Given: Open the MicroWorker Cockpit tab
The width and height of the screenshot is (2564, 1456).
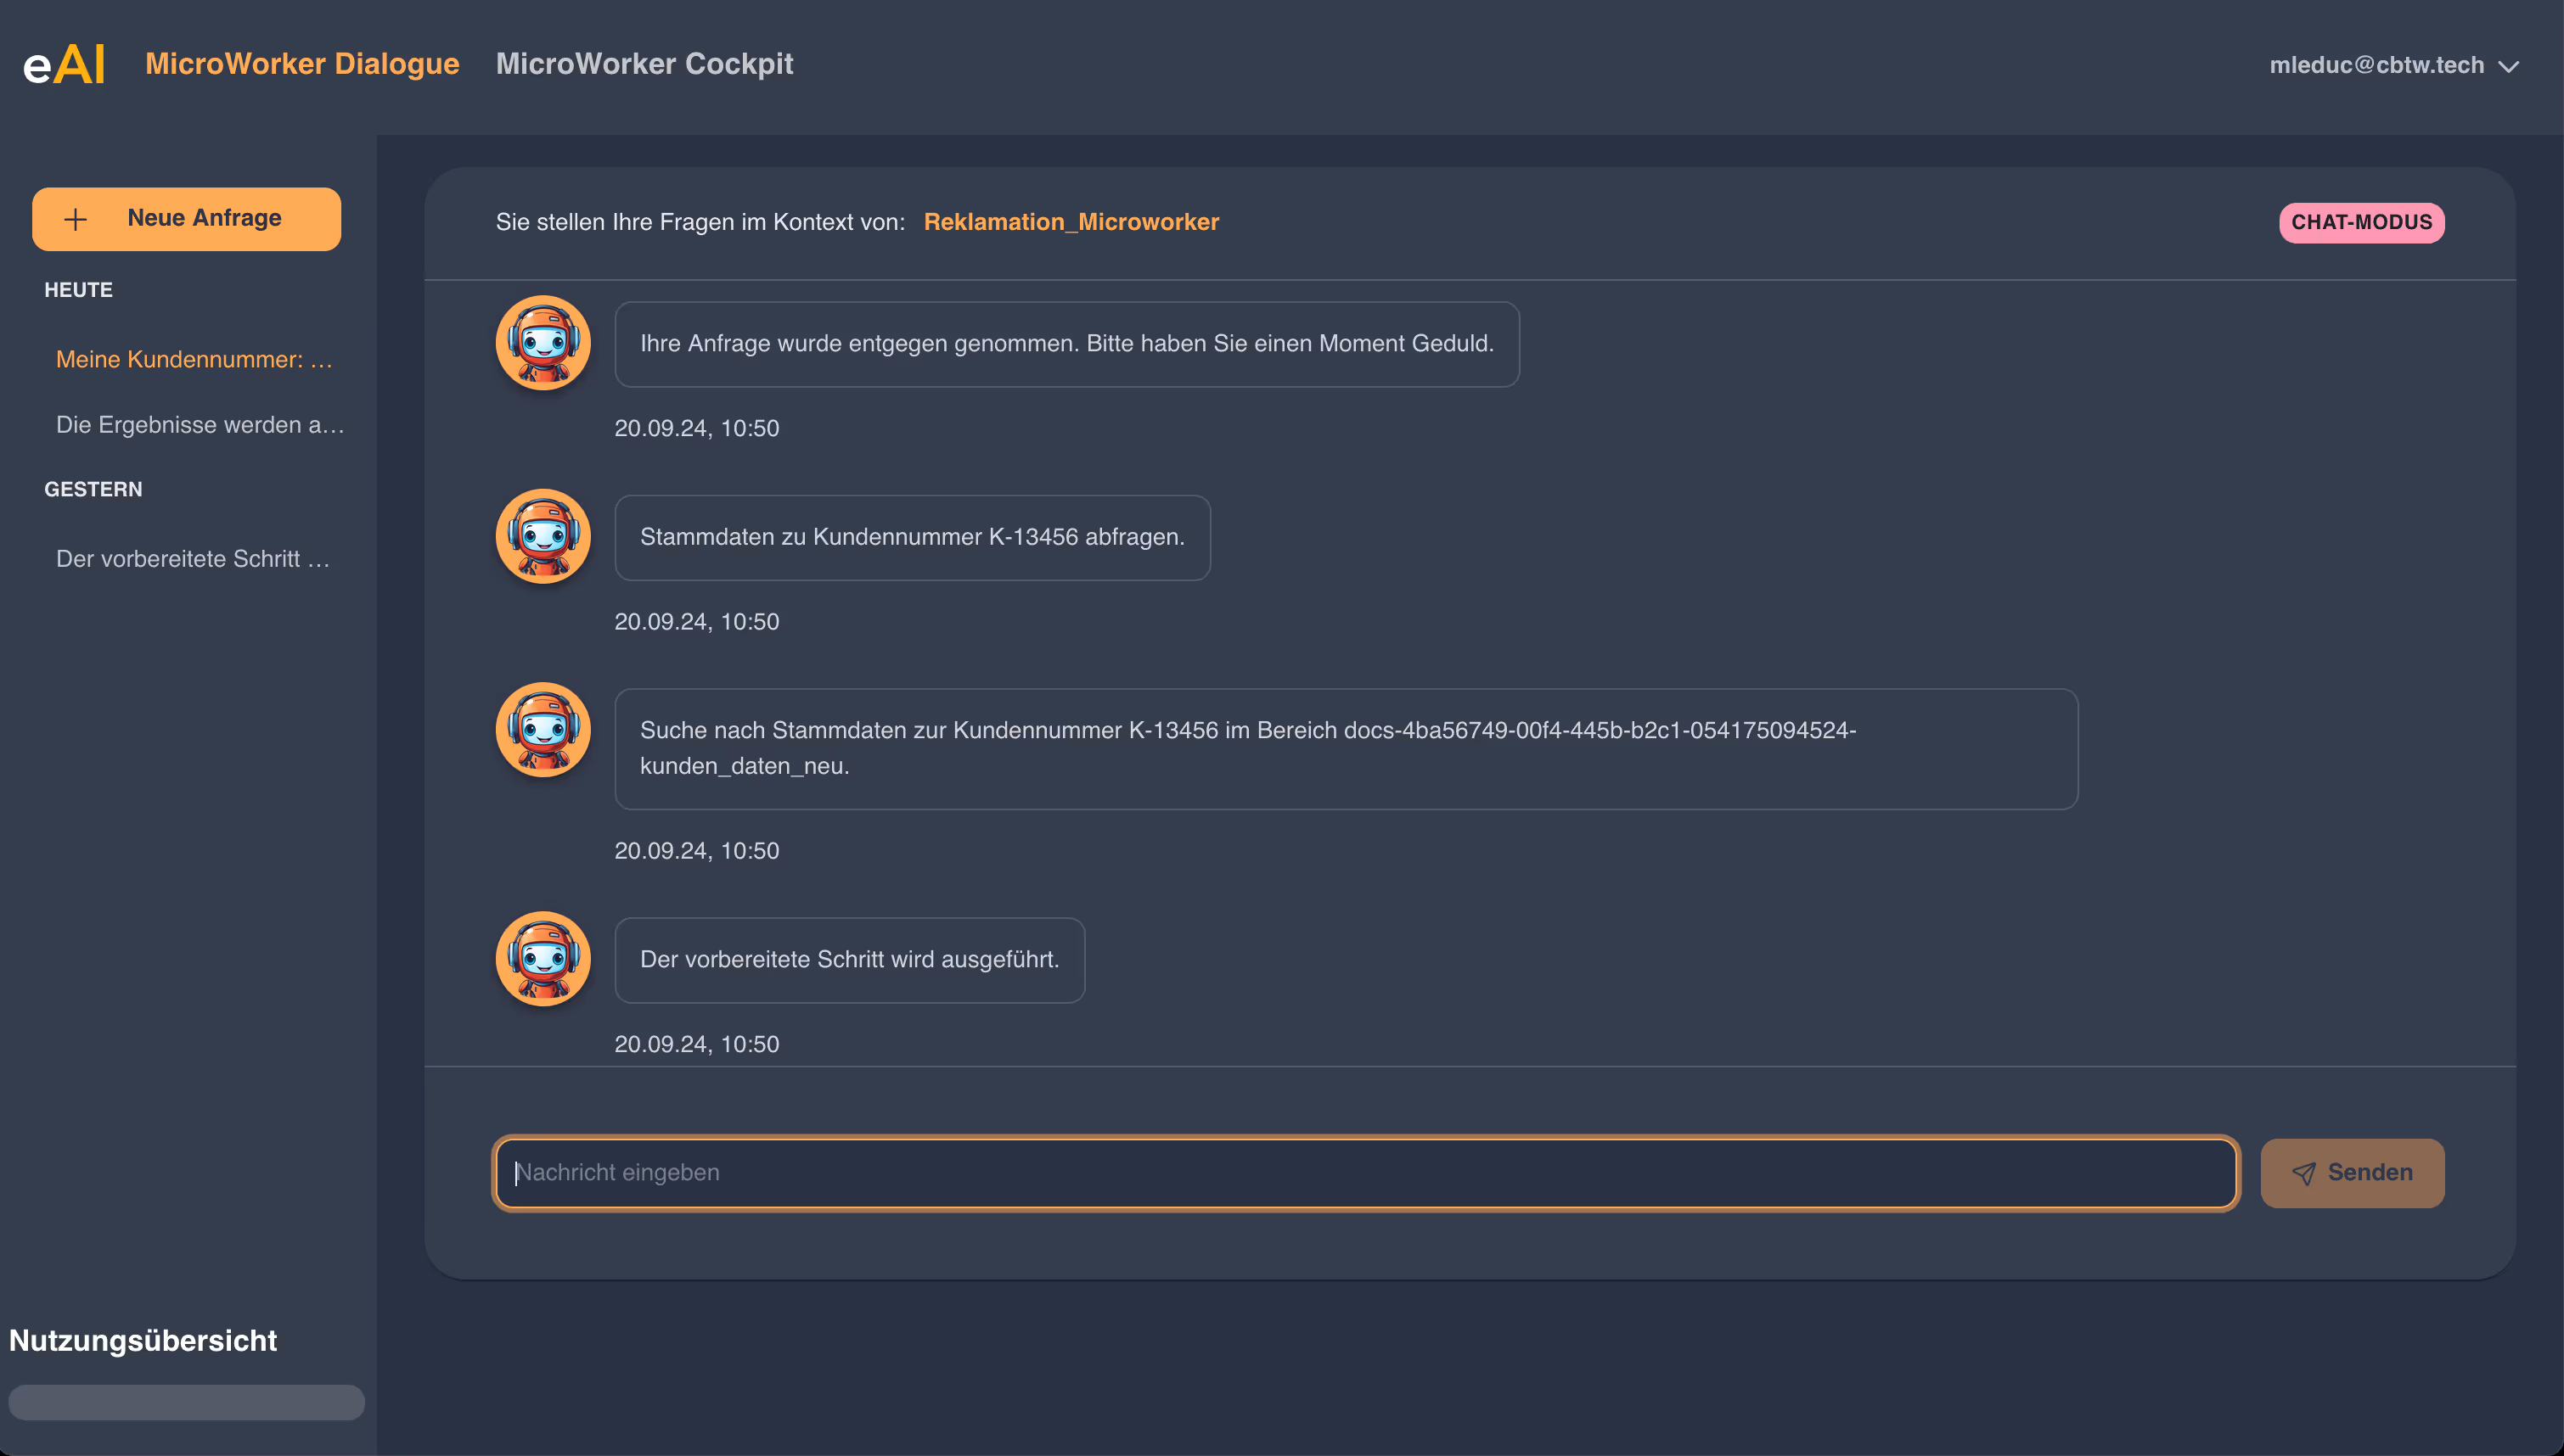Looking at the screenshot, I should (644, 64).
